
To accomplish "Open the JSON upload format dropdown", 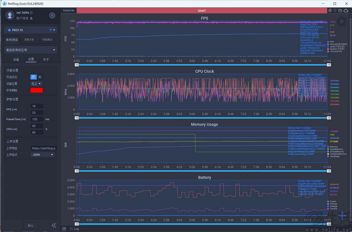I will tap(42, 155).
